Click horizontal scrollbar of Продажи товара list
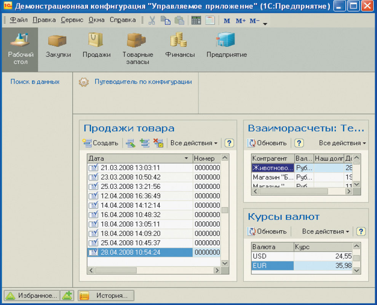This screenshot has height=305, width=377. (154, 270)
